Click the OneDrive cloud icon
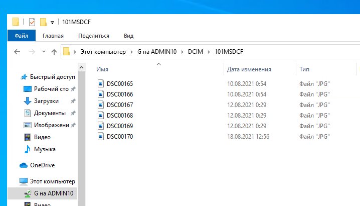 pyautogui.click(x=23, y=165)
